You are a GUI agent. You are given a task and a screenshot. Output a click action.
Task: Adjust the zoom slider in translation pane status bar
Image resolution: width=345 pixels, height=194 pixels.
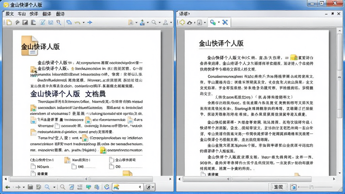[x=316, y=187]
